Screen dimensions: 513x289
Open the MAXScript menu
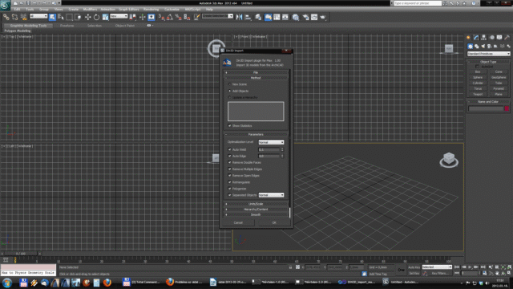click(192, 10)
